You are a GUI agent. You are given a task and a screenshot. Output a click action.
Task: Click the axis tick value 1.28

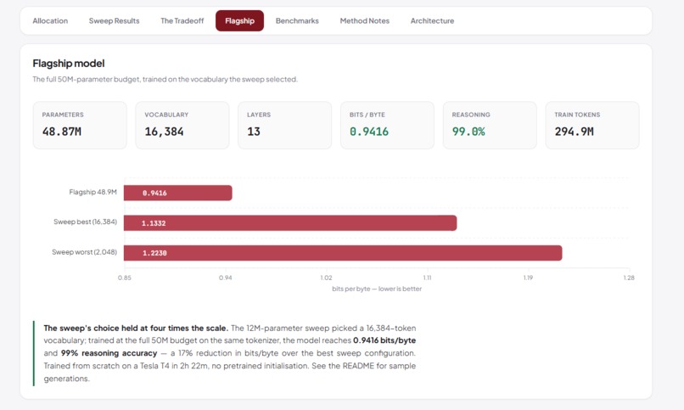[629, 278]
